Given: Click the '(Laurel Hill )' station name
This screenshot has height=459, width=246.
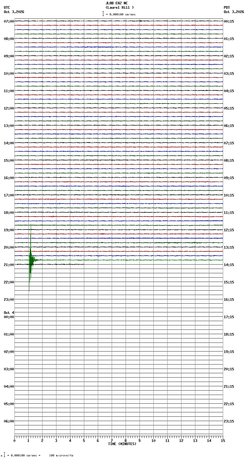Looking at the screenshot, I should coord(120,8).
